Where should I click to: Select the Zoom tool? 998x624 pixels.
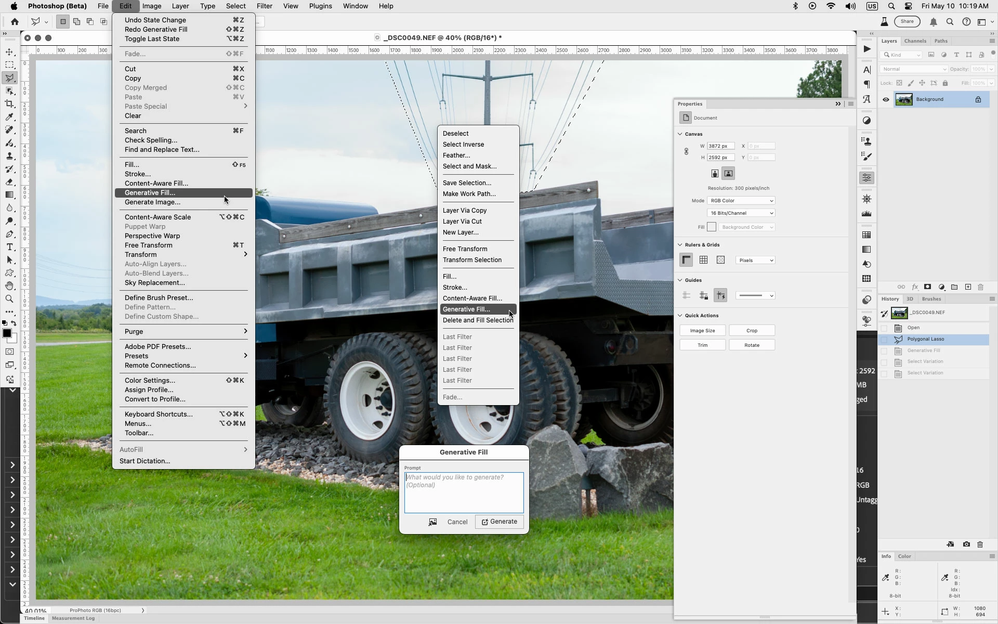click(9, 299)
